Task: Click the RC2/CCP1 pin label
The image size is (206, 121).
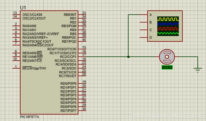Action: click(68, 57)
